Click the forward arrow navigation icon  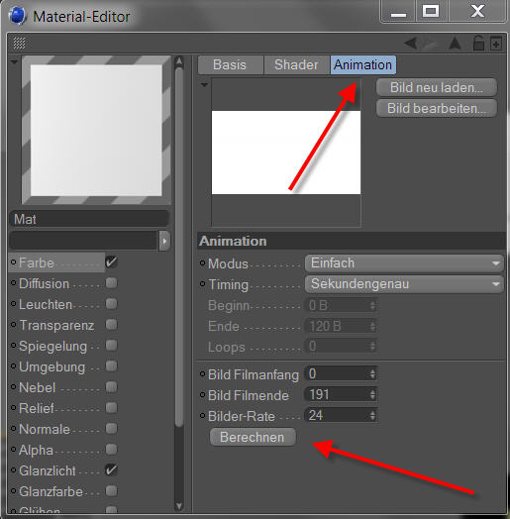coord(430,44)
